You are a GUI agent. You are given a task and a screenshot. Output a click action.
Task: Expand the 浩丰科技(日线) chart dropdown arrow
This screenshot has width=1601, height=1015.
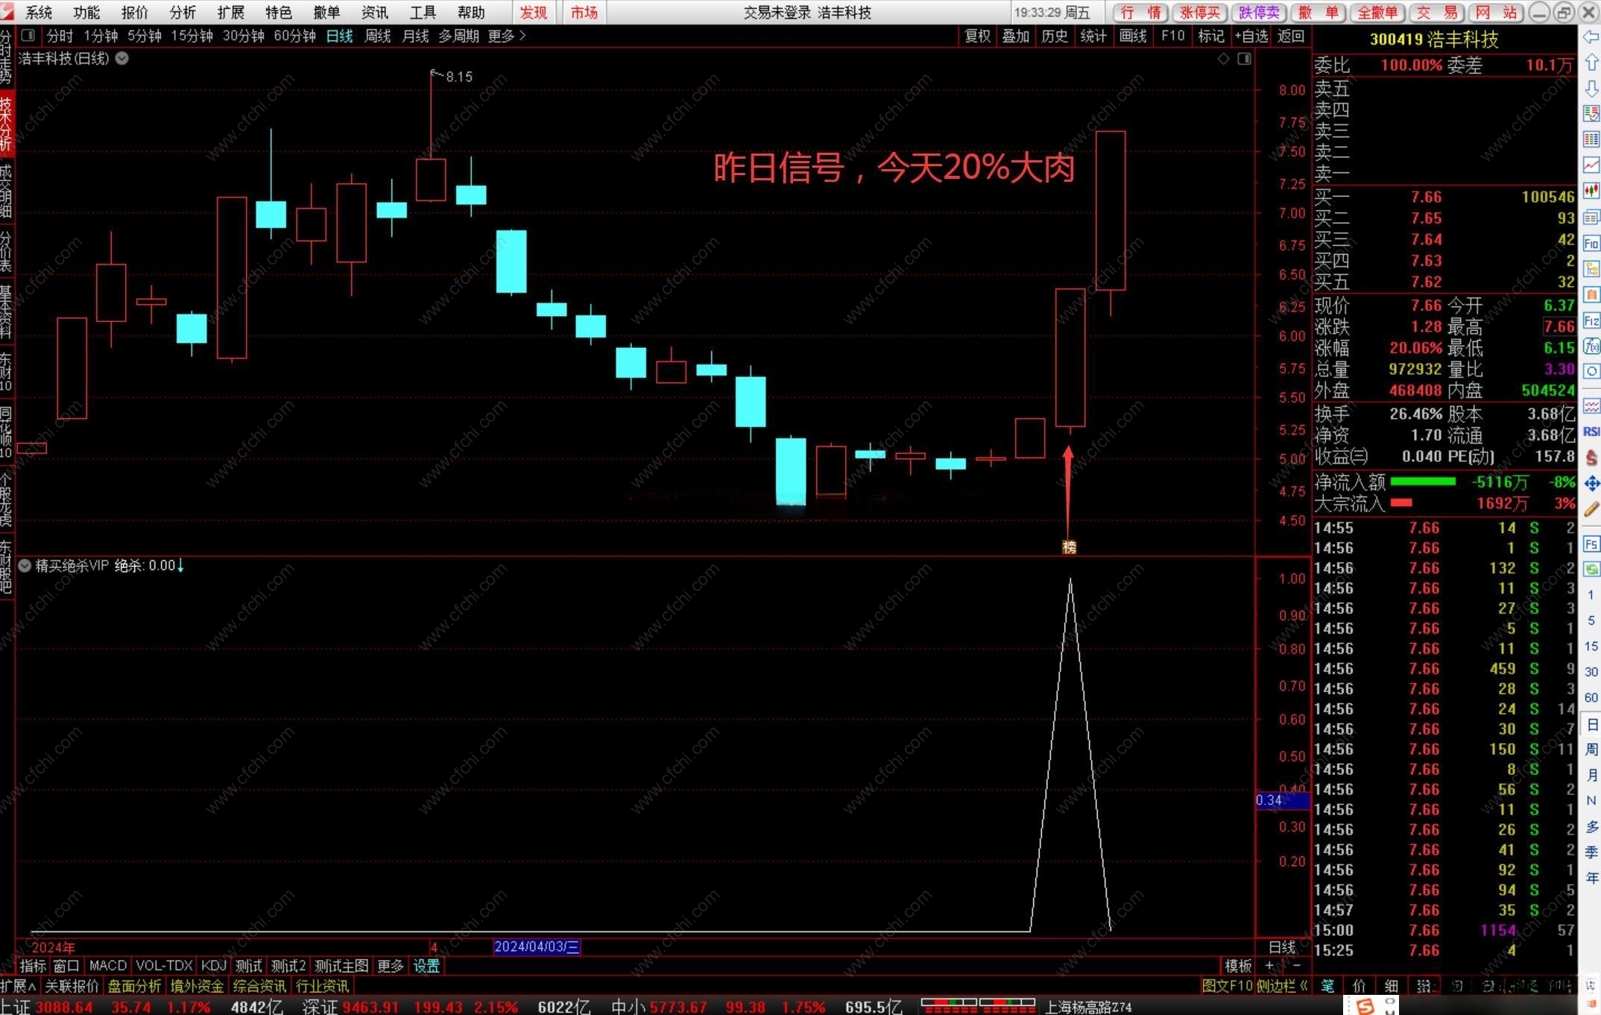tap(122, 58)
